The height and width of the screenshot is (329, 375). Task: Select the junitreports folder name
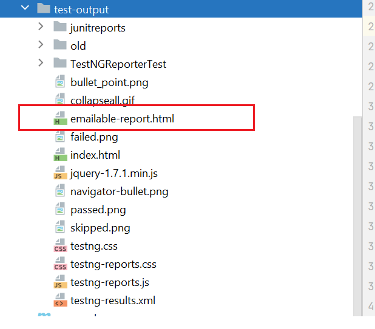(98, 28)
